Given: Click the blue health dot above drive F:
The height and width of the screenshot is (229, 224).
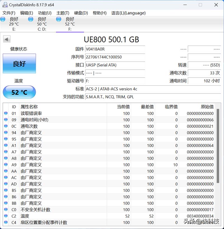Looking at the screenshot, I should pyautogui.click(x=59, y=19).
